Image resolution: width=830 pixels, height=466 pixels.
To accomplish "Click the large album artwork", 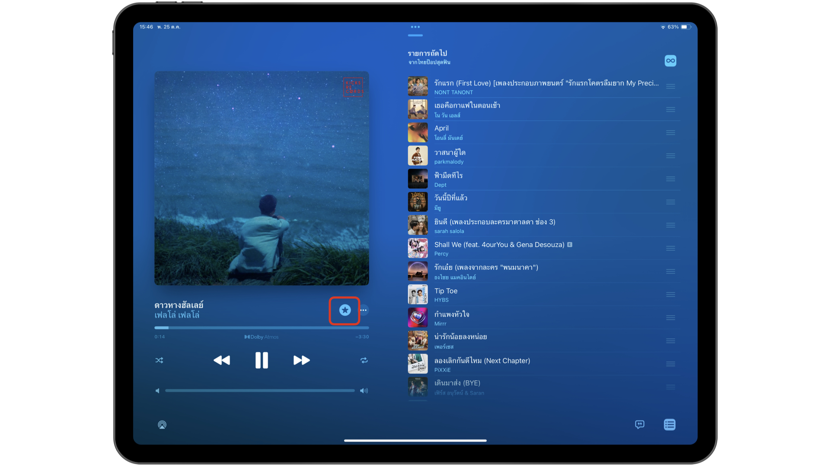I will click(x=262, y=178).
